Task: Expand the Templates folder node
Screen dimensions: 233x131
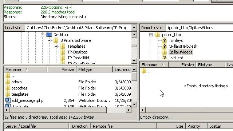Action: [x=56, y=46]
